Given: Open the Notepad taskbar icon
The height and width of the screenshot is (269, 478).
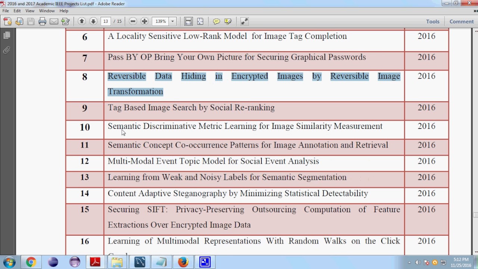Looking at the screenshot, I should [x=161, y=262].
